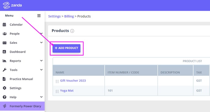Expand the Help submenu chevron

click(x=42, y=97)
